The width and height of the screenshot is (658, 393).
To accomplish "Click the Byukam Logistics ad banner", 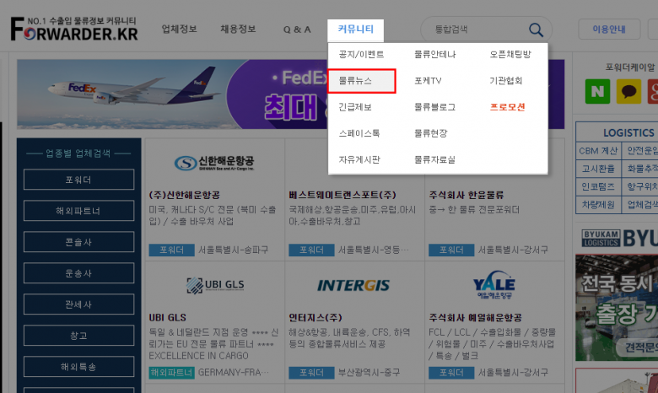I will click(x=617, y=295).
